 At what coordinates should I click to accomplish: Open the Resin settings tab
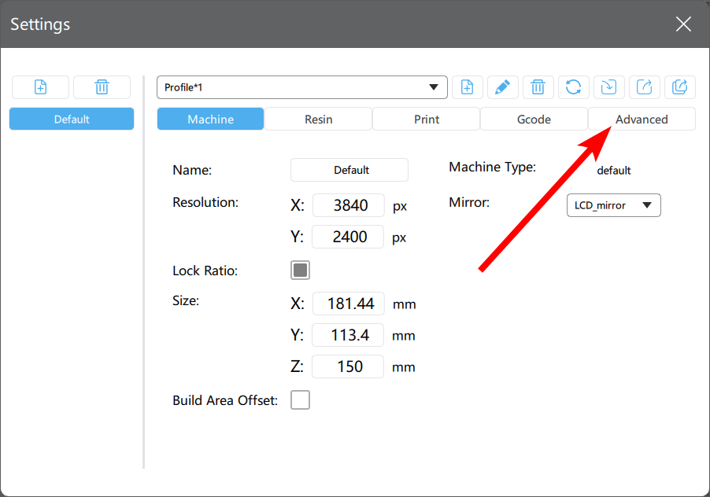[x=318, y=119]
